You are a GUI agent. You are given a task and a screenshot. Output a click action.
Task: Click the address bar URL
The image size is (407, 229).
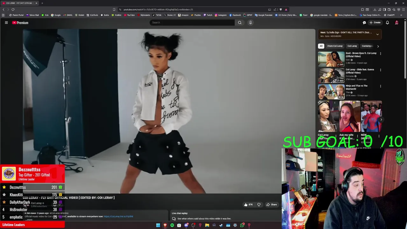[158, 10]
